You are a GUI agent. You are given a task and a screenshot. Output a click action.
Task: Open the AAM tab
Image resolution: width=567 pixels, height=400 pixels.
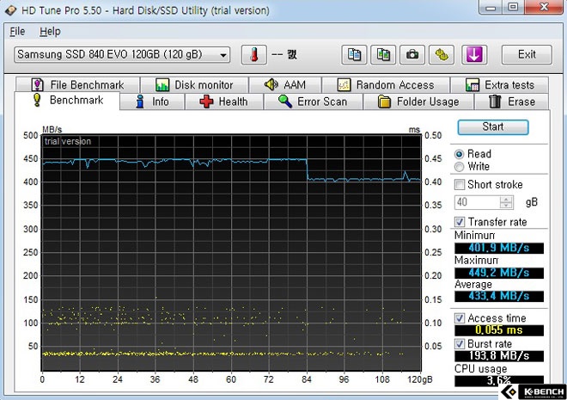(285, 84)
